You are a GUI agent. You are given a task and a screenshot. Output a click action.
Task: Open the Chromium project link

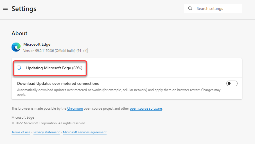coord(75,108)
